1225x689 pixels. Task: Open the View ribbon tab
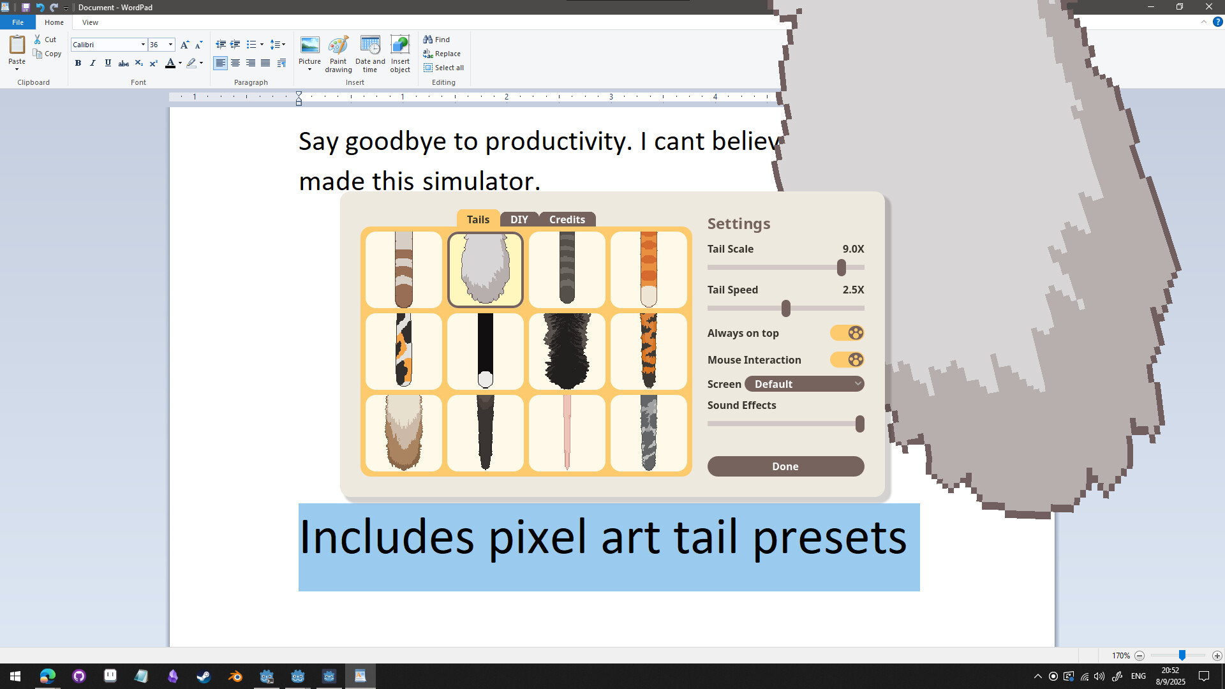90,22
